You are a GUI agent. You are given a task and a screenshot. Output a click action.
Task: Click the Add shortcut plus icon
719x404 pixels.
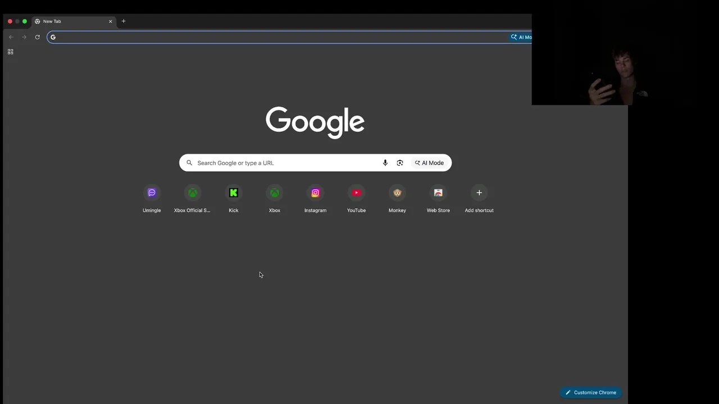click(479, 193)
